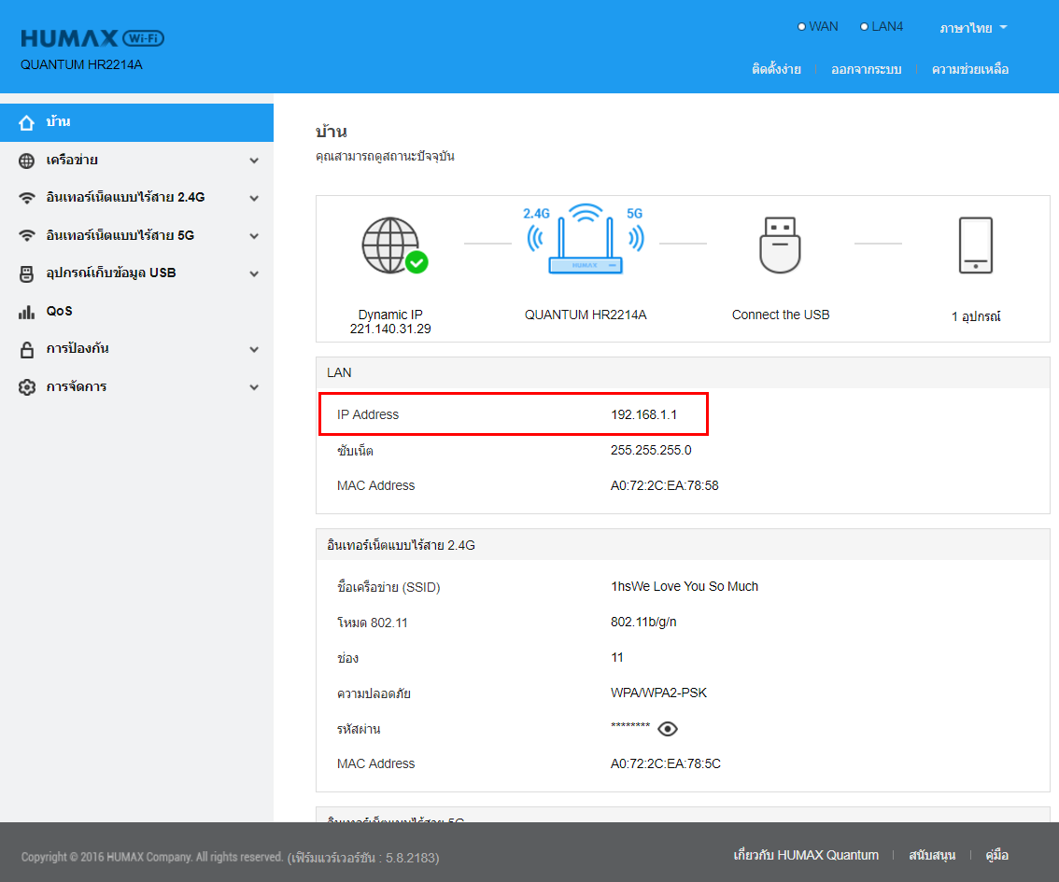Screen dimensions: 1059x882
Task: Click the 2.4G band label above router
Action: (536, 213)
